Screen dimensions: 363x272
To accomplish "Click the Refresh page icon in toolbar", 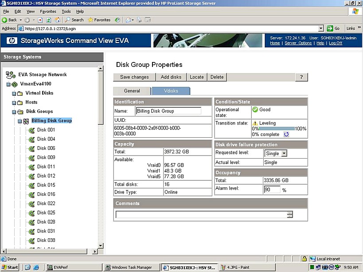I will [x=49, y=20].
